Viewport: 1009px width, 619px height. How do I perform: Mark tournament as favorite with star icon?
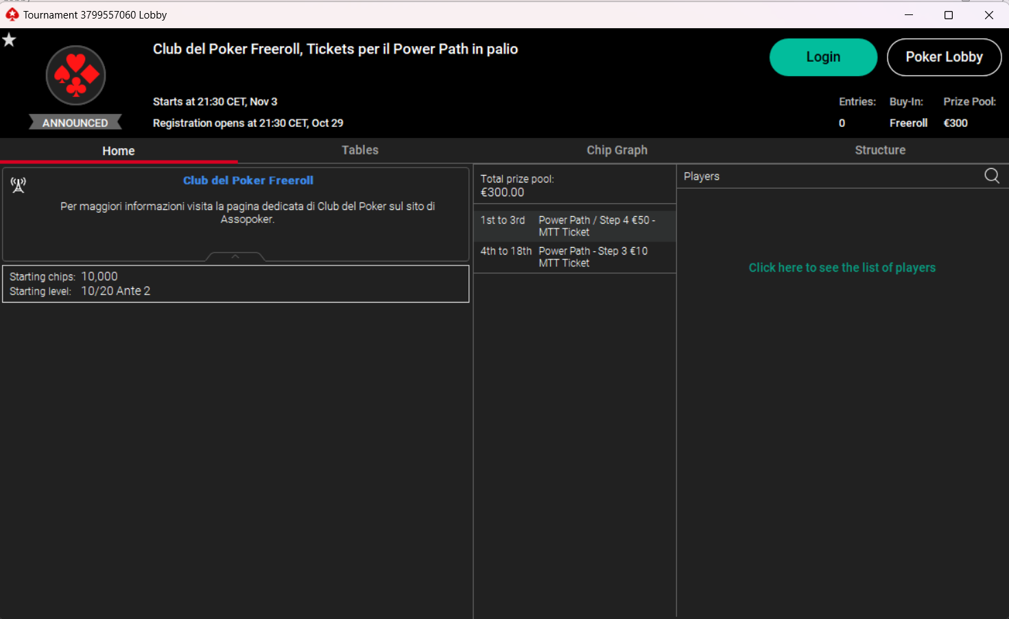click(x=9, y=40)
